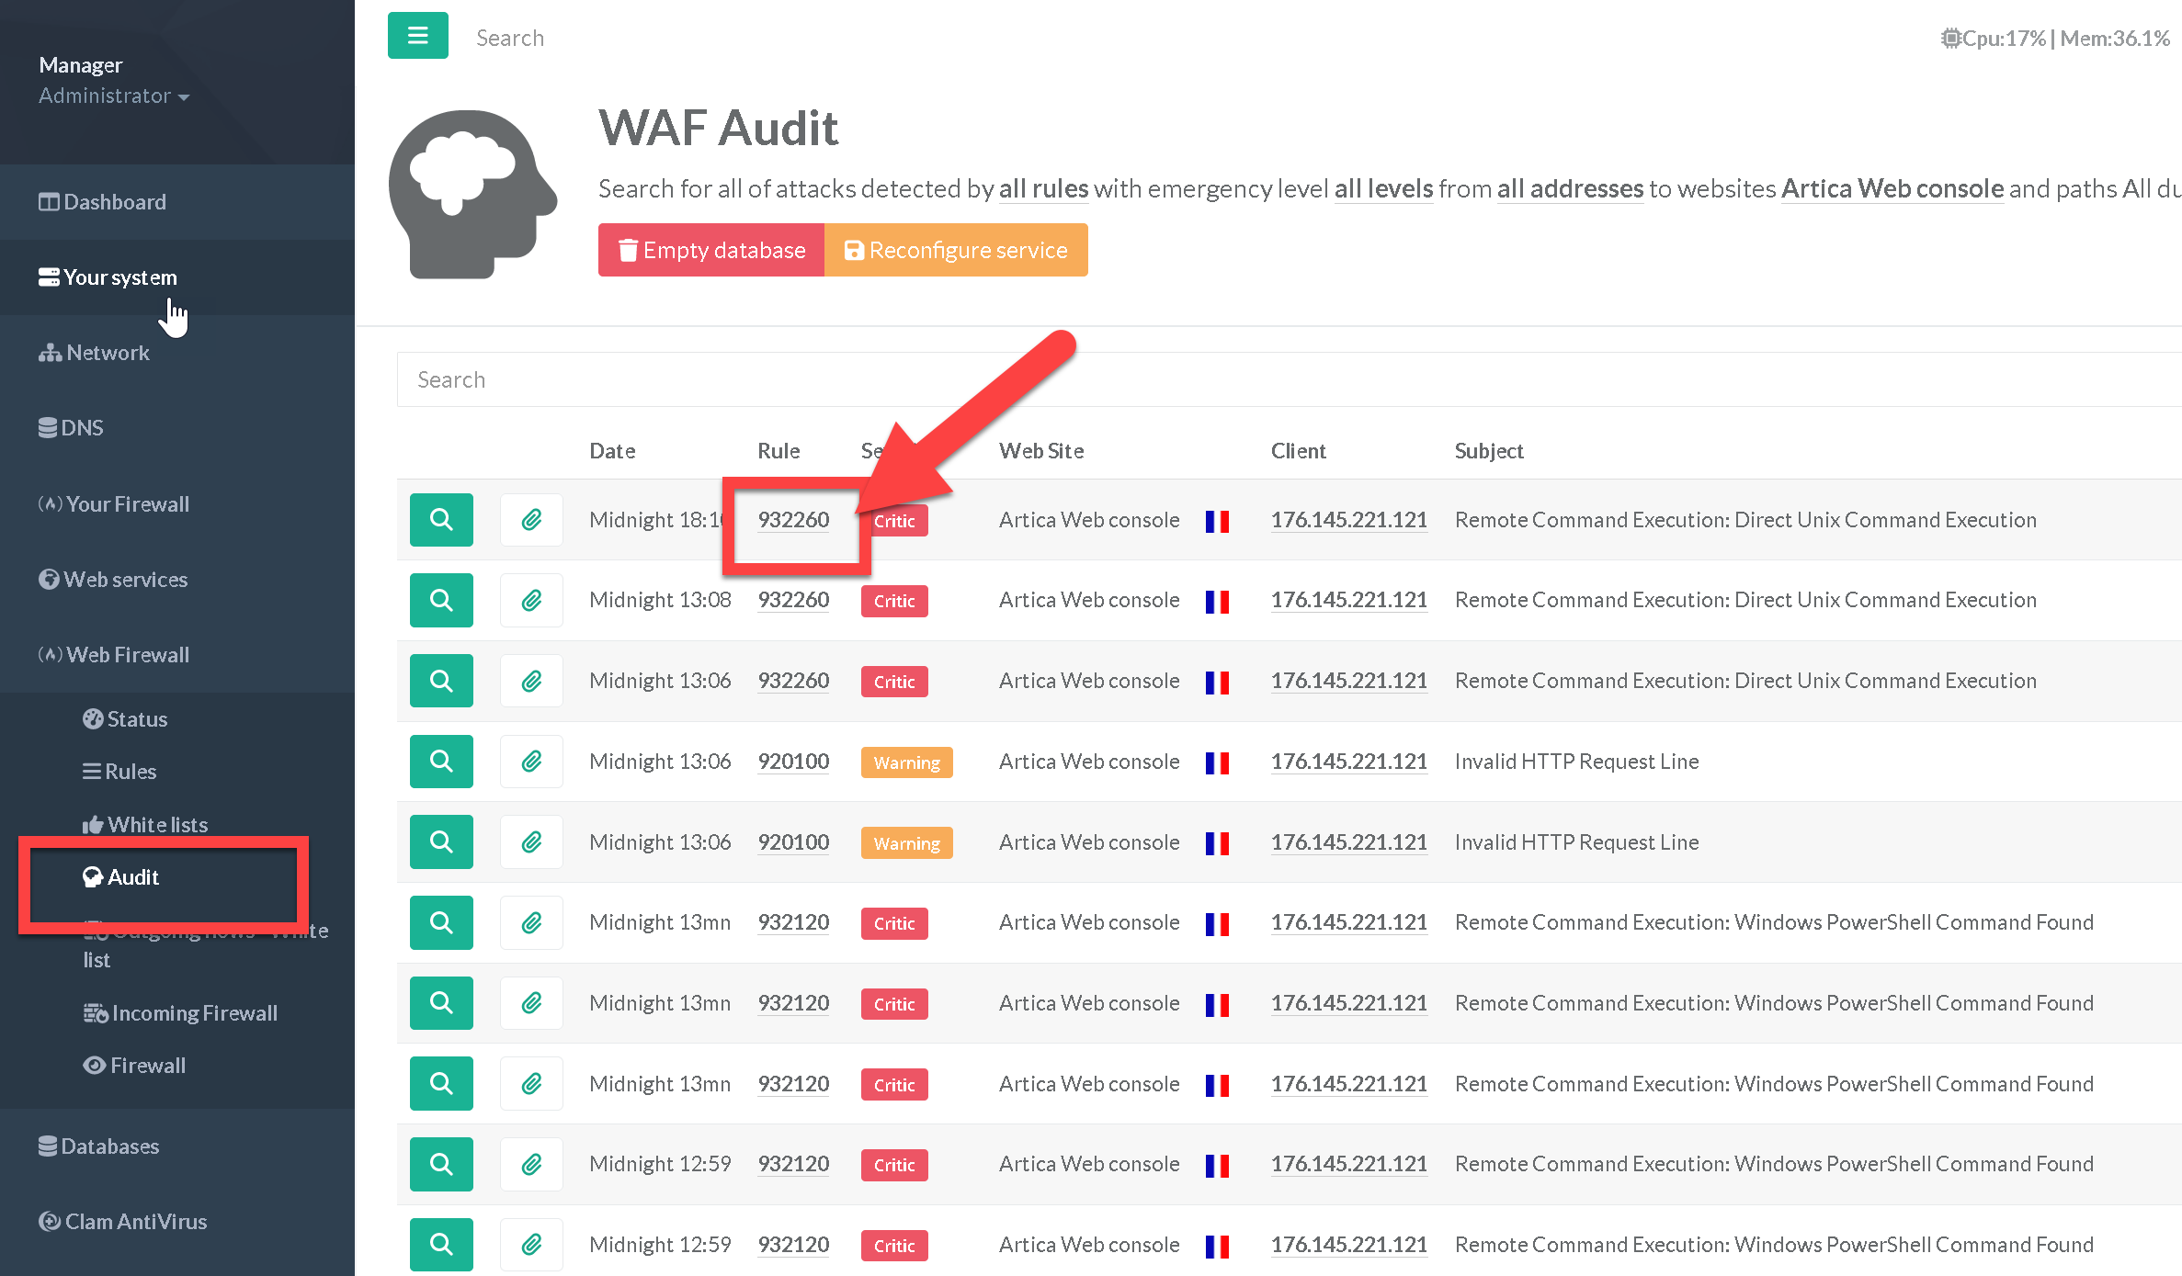Image resolution: width=2182 pixels, height=1276 pixels.
Task: Click paperclip icon on Midnight 12:59 first row
Action: click(531, 1165)
